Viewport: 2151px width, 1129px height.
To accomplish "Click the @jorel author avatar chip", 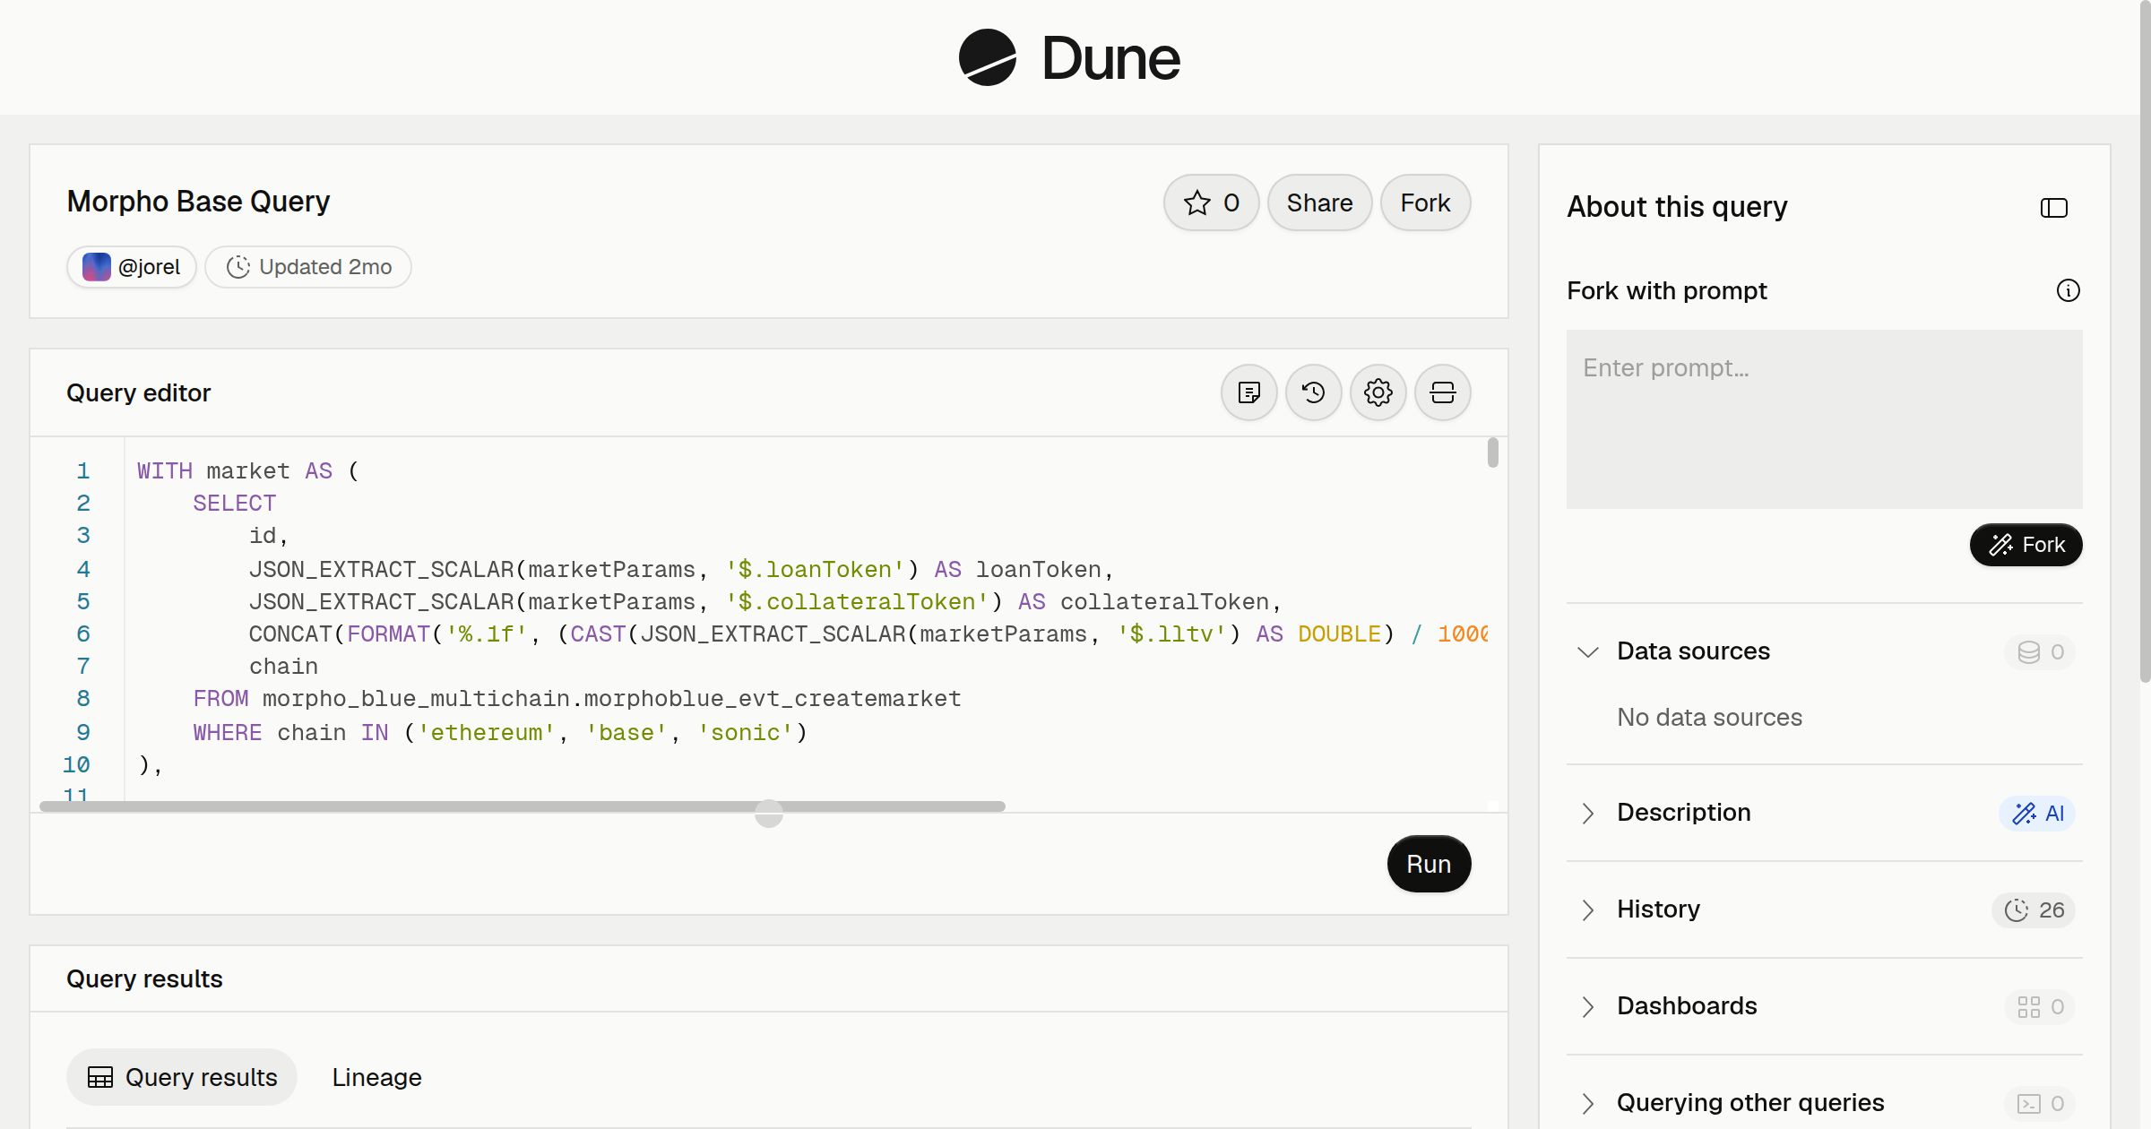I will (132, 267).
